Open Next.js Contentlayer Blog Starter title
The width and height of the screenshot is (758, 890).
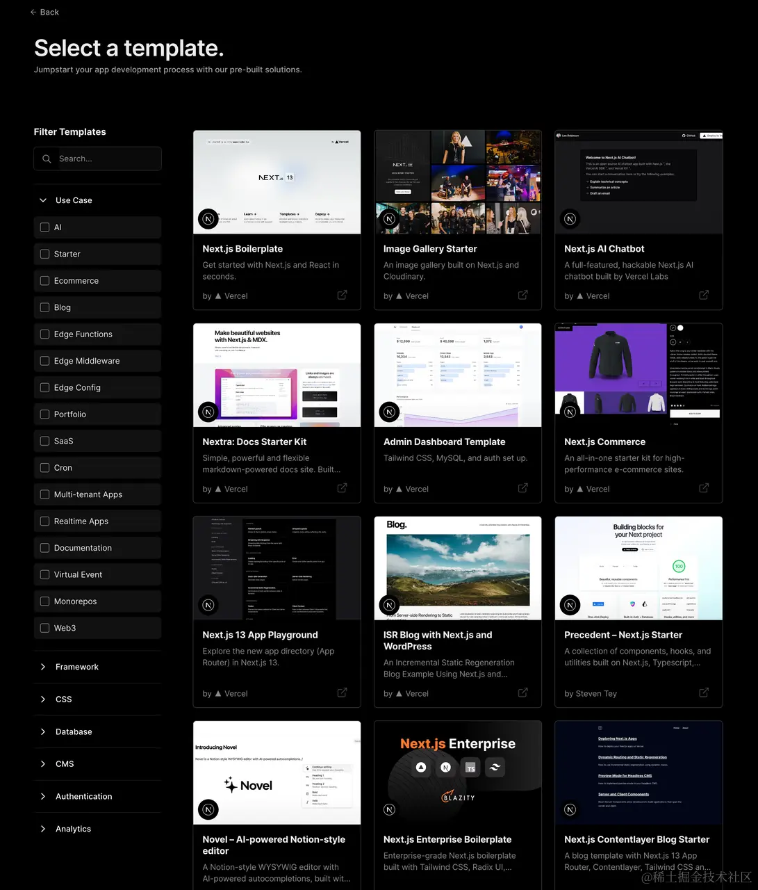tap(637, 840)
